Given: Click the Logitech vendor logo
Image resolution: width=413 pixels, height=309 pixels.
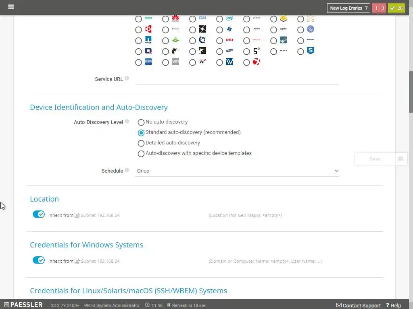Looking at the screenshot, I should click(284, 29).
